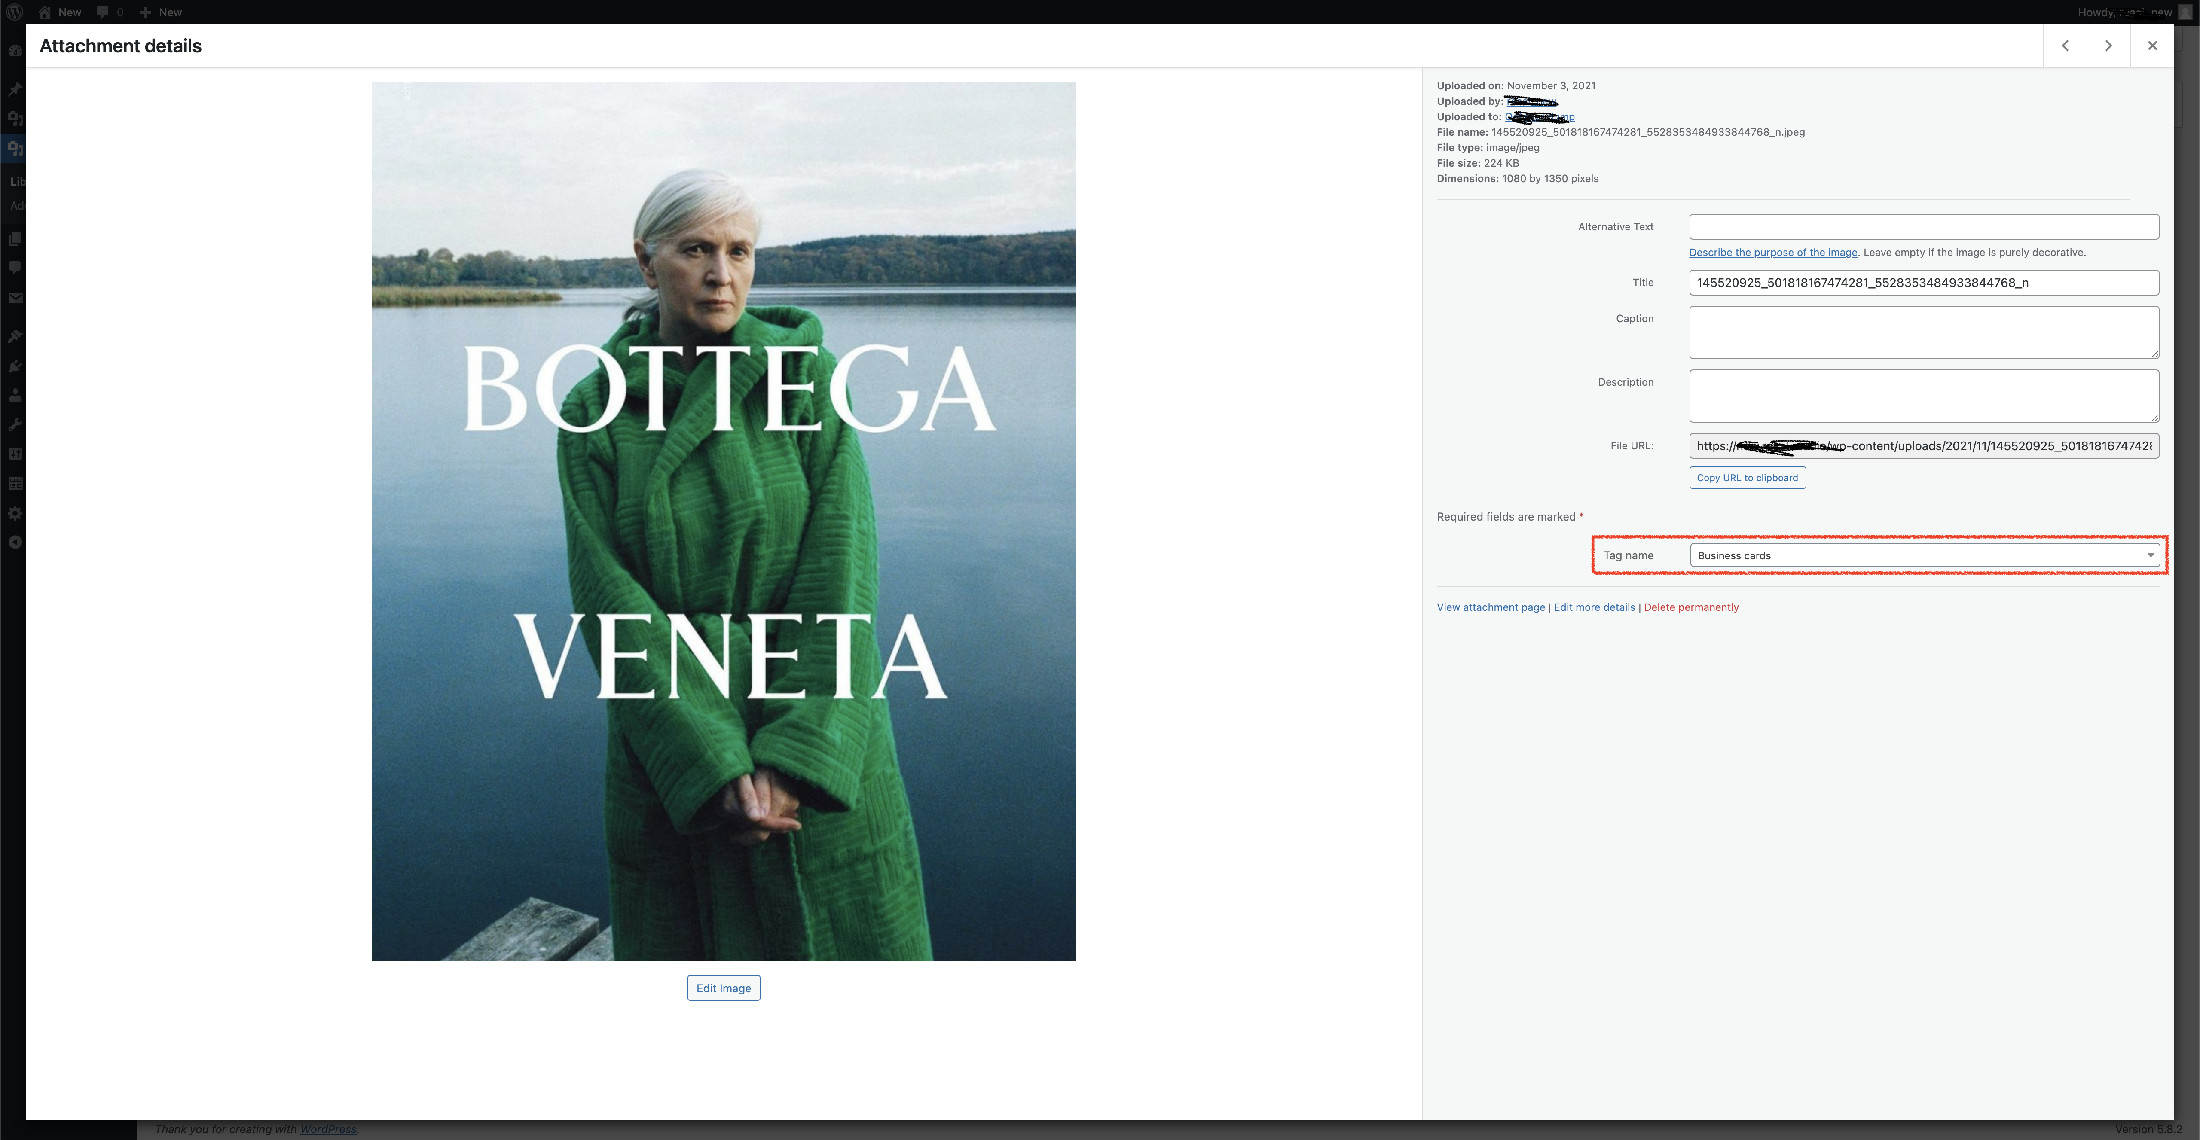Click File type: image/jpeg text
Screen dimensions: 2200x1140
click(x=1488, y=148)
